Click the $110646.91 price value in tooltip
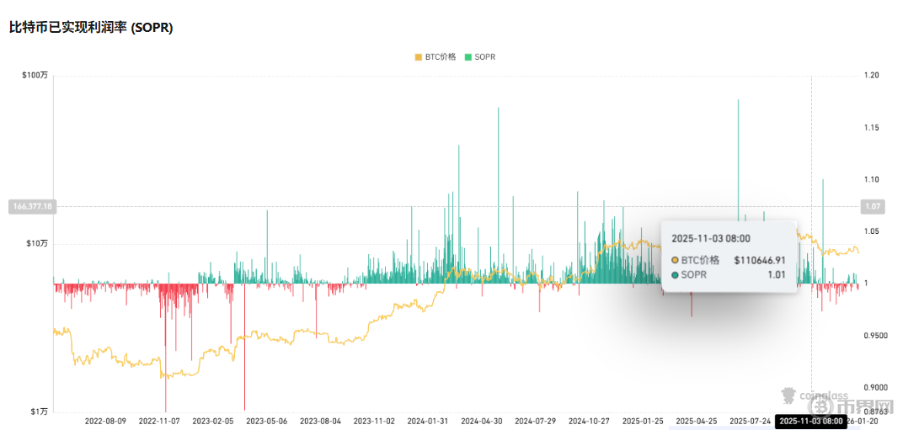Screen dimensions: 903x430 759,260
